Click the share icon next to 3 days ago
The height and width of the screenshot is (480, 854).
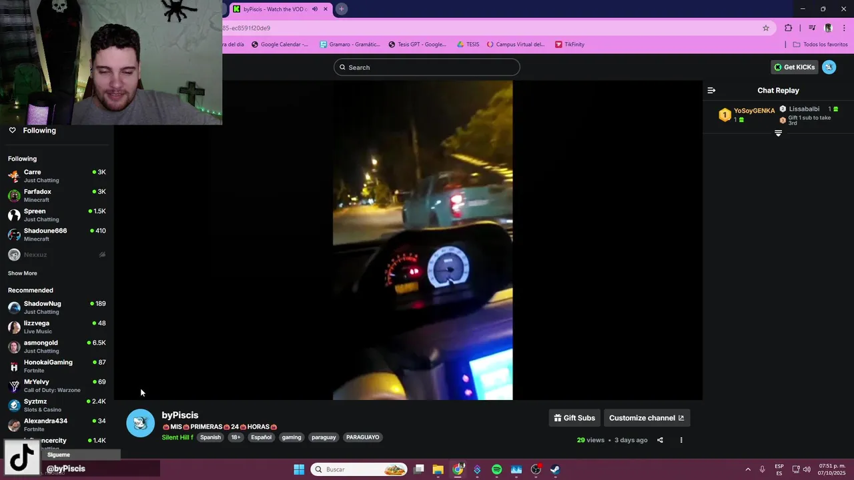[660, 440]
